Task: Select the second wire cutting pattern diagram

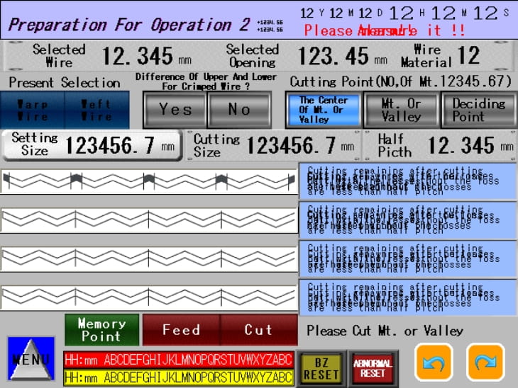Action: pyautogui.click(x=149, y=219)
